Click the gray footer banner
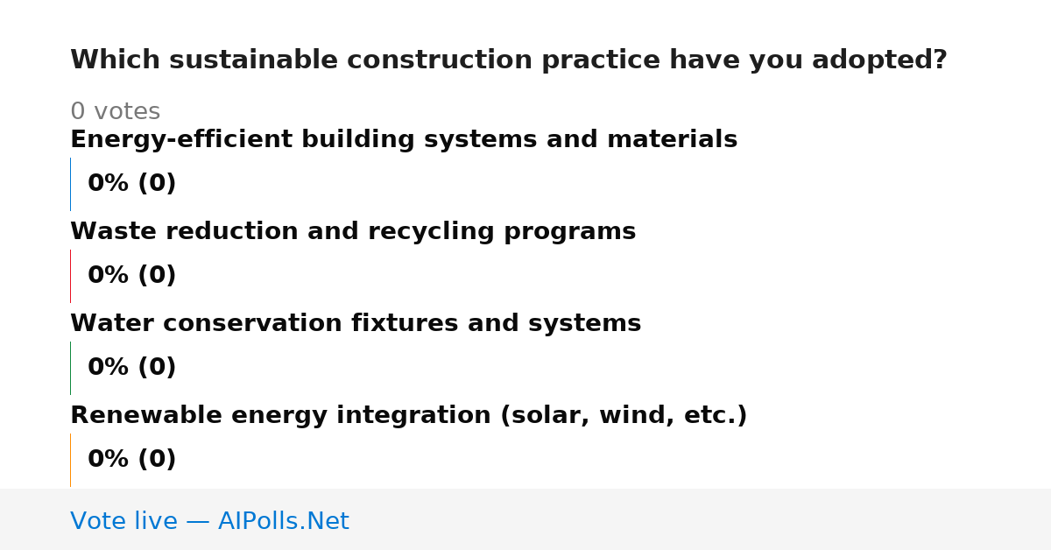This screenshot has height=550, width=1051. point(525,519)
